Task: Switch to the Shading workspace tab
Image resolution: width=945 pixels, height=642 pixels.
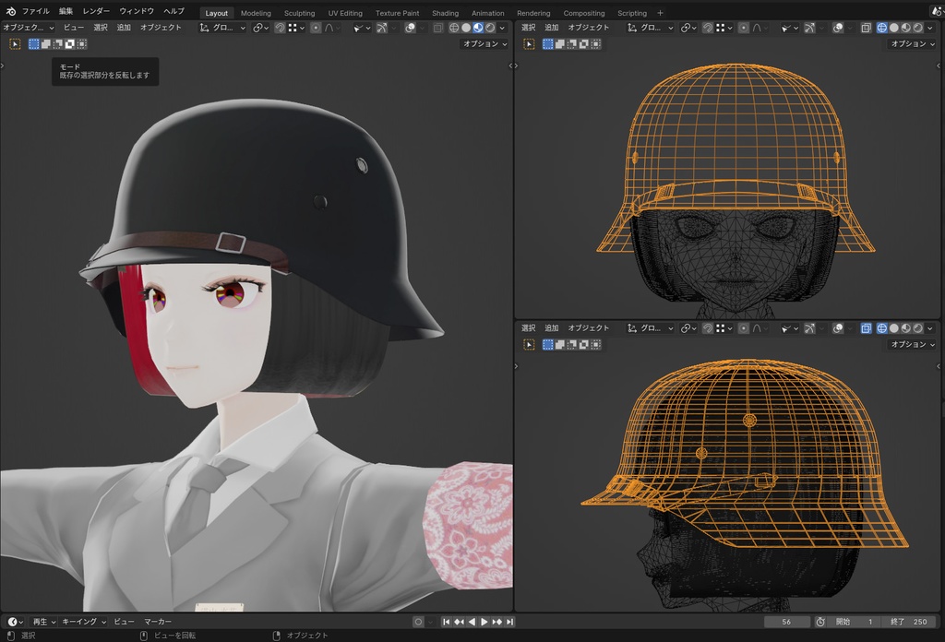Action: tap(446, 13)
